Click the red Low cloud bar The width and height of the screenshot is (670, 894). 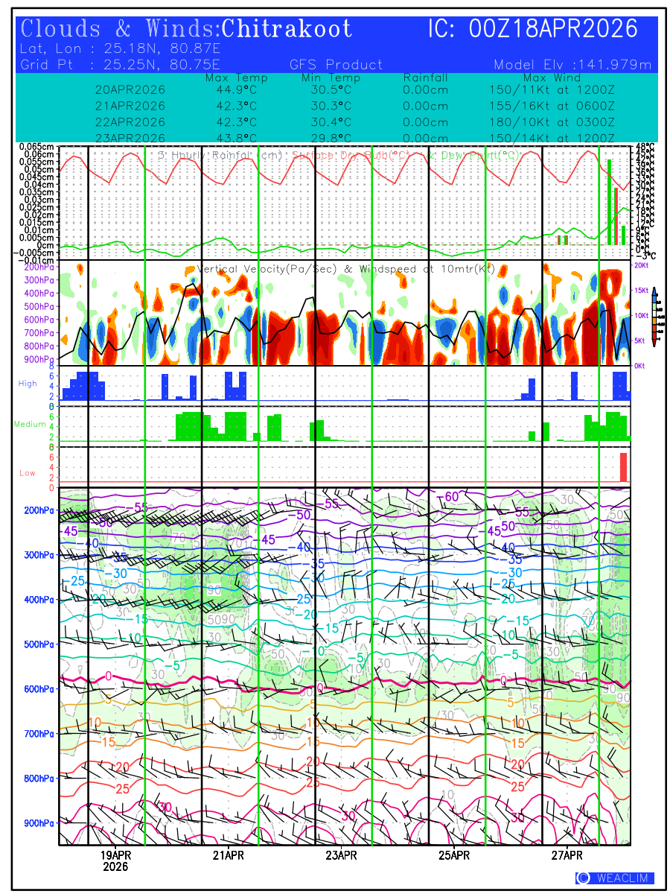coord(624,467)
